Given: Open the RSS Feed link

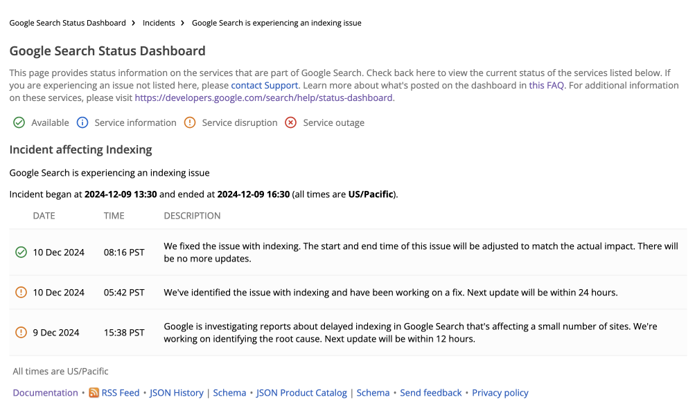Looking at the screenshot, I should tap(121, 393).
